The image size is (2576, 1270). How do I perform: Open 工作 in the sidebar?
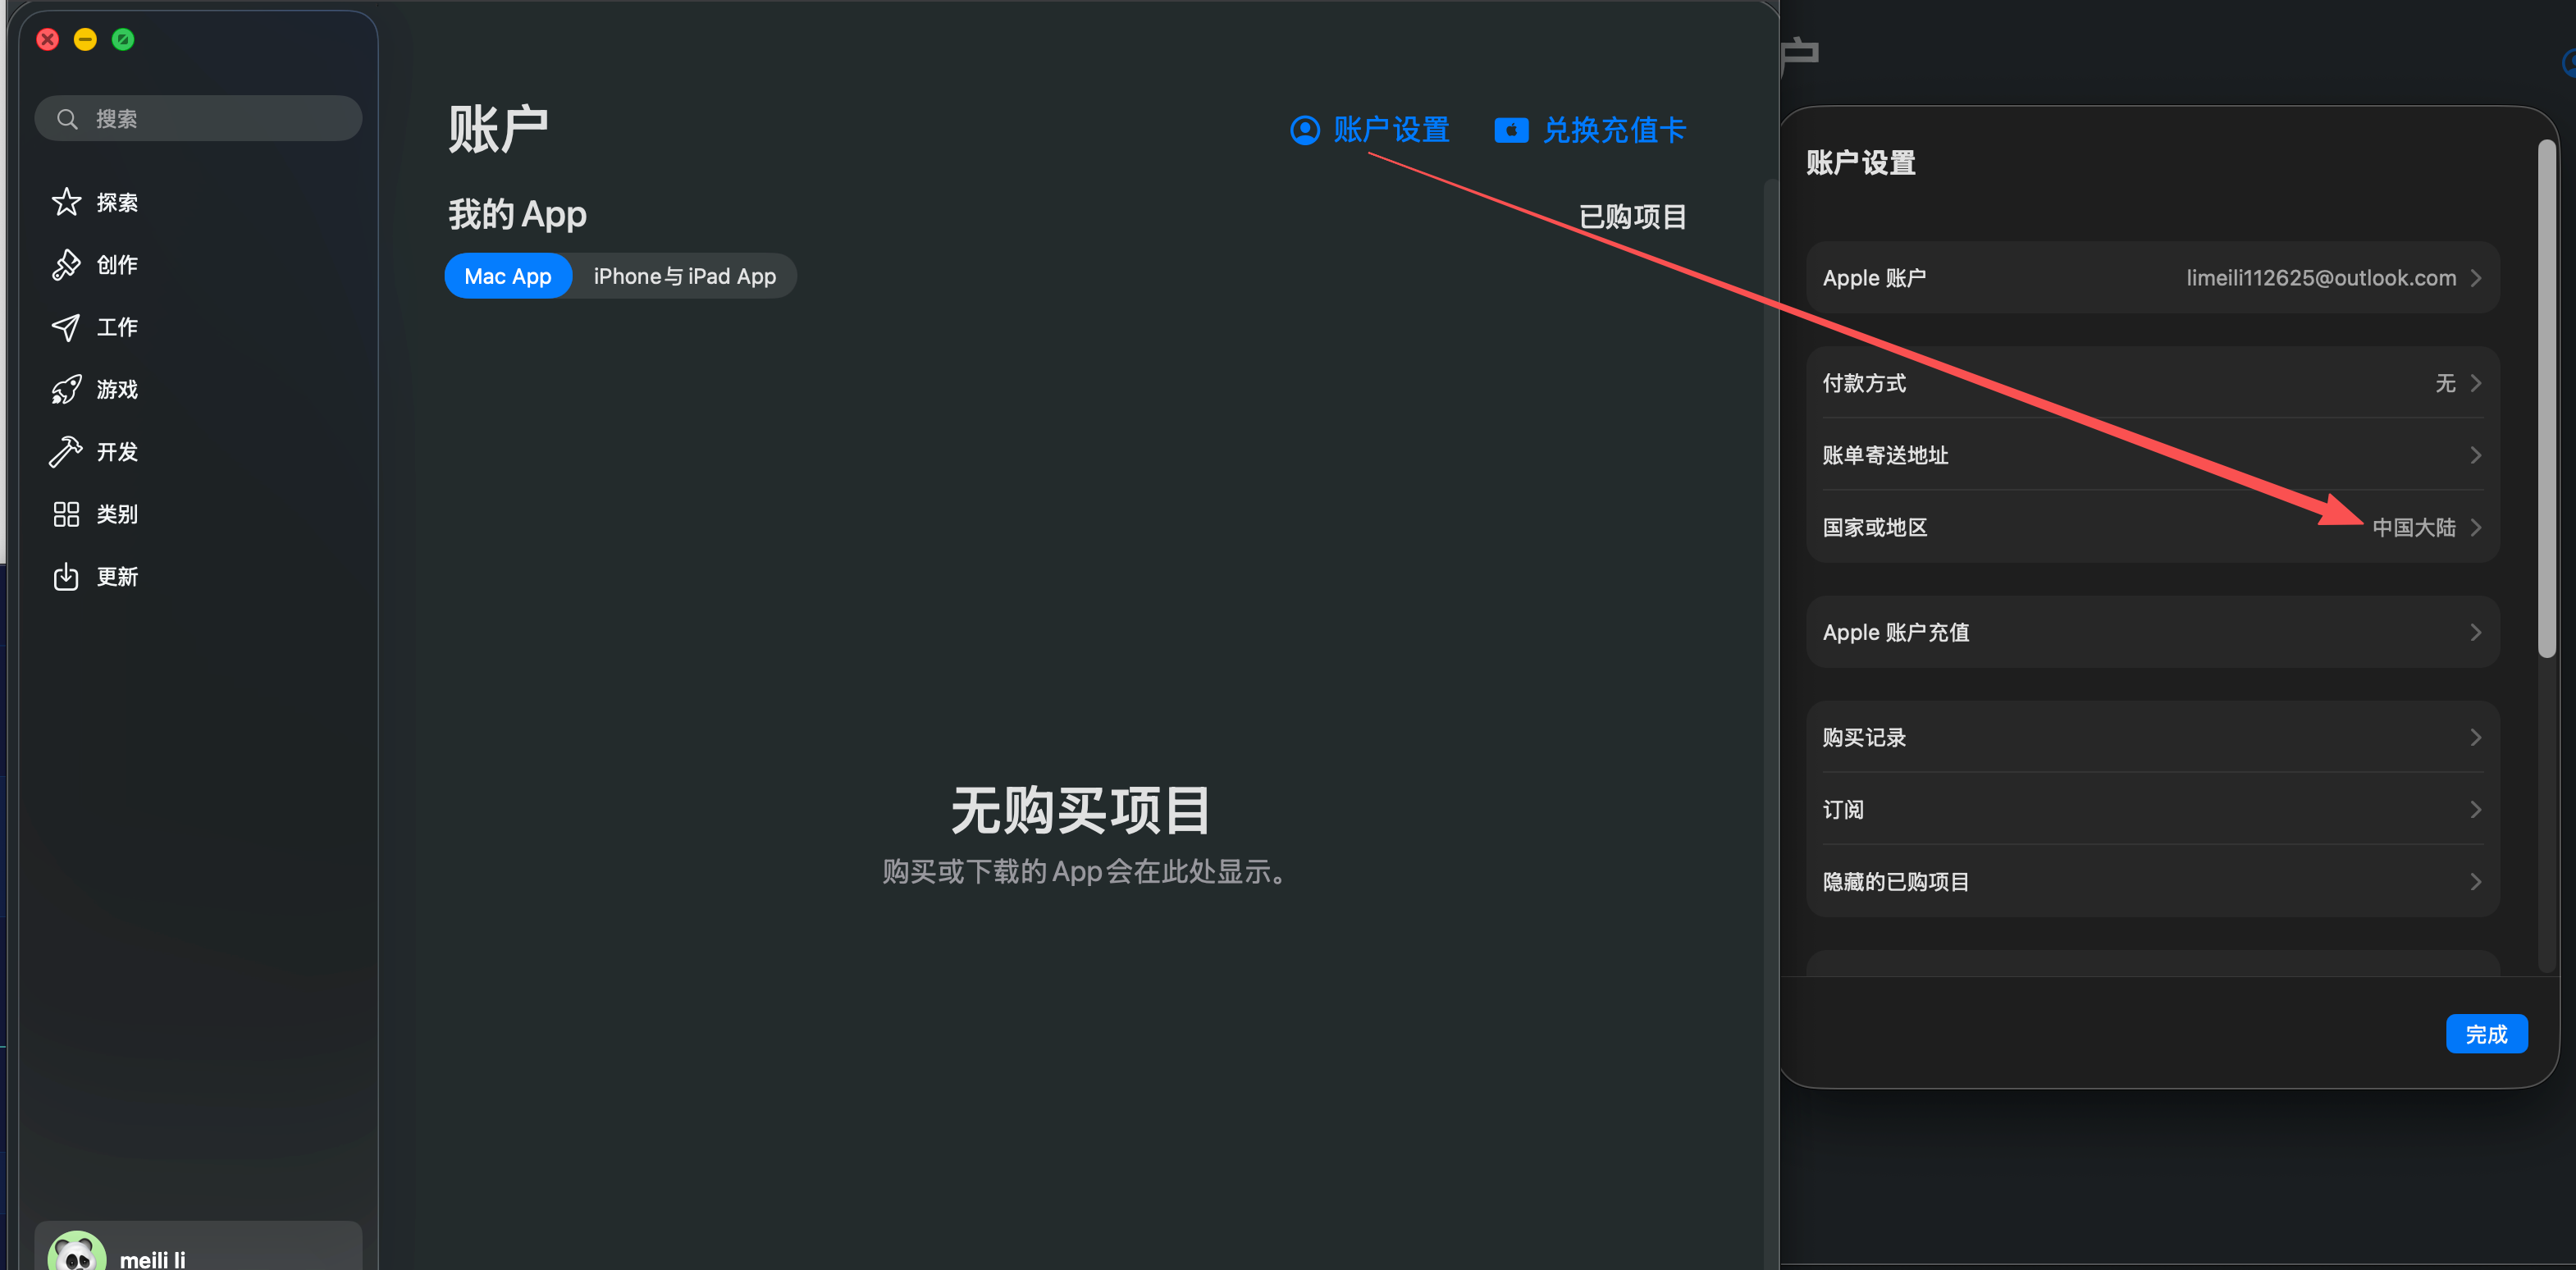pos(117,327)
